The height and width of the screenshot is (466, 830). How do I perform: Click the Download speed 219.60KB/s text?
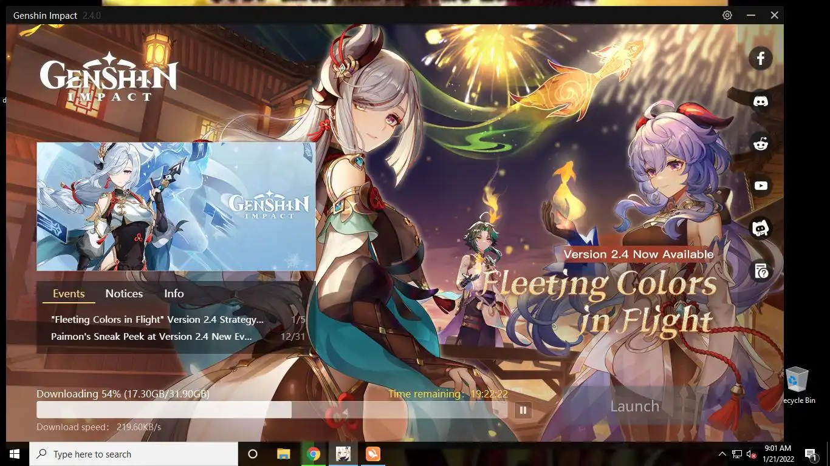tap(98, 427)
